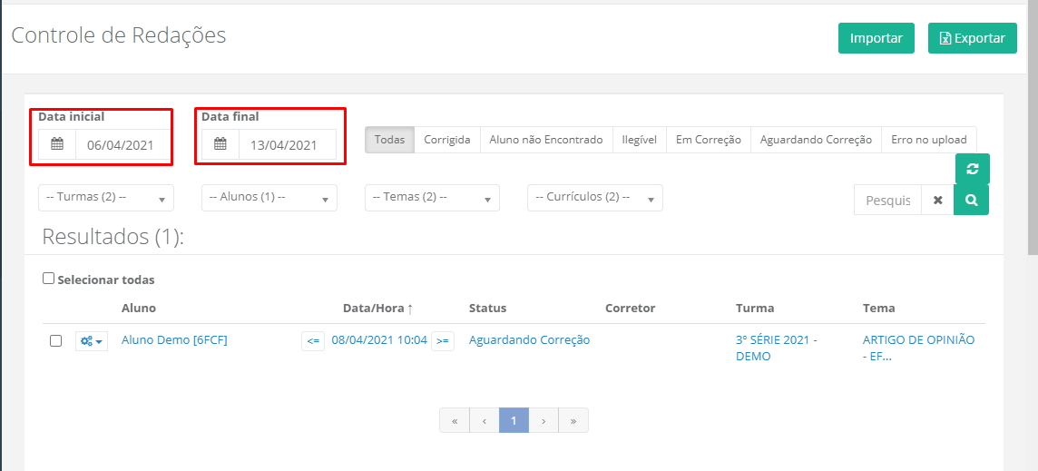
Task: Click the '>=' next date button
Action: [442, 341]
